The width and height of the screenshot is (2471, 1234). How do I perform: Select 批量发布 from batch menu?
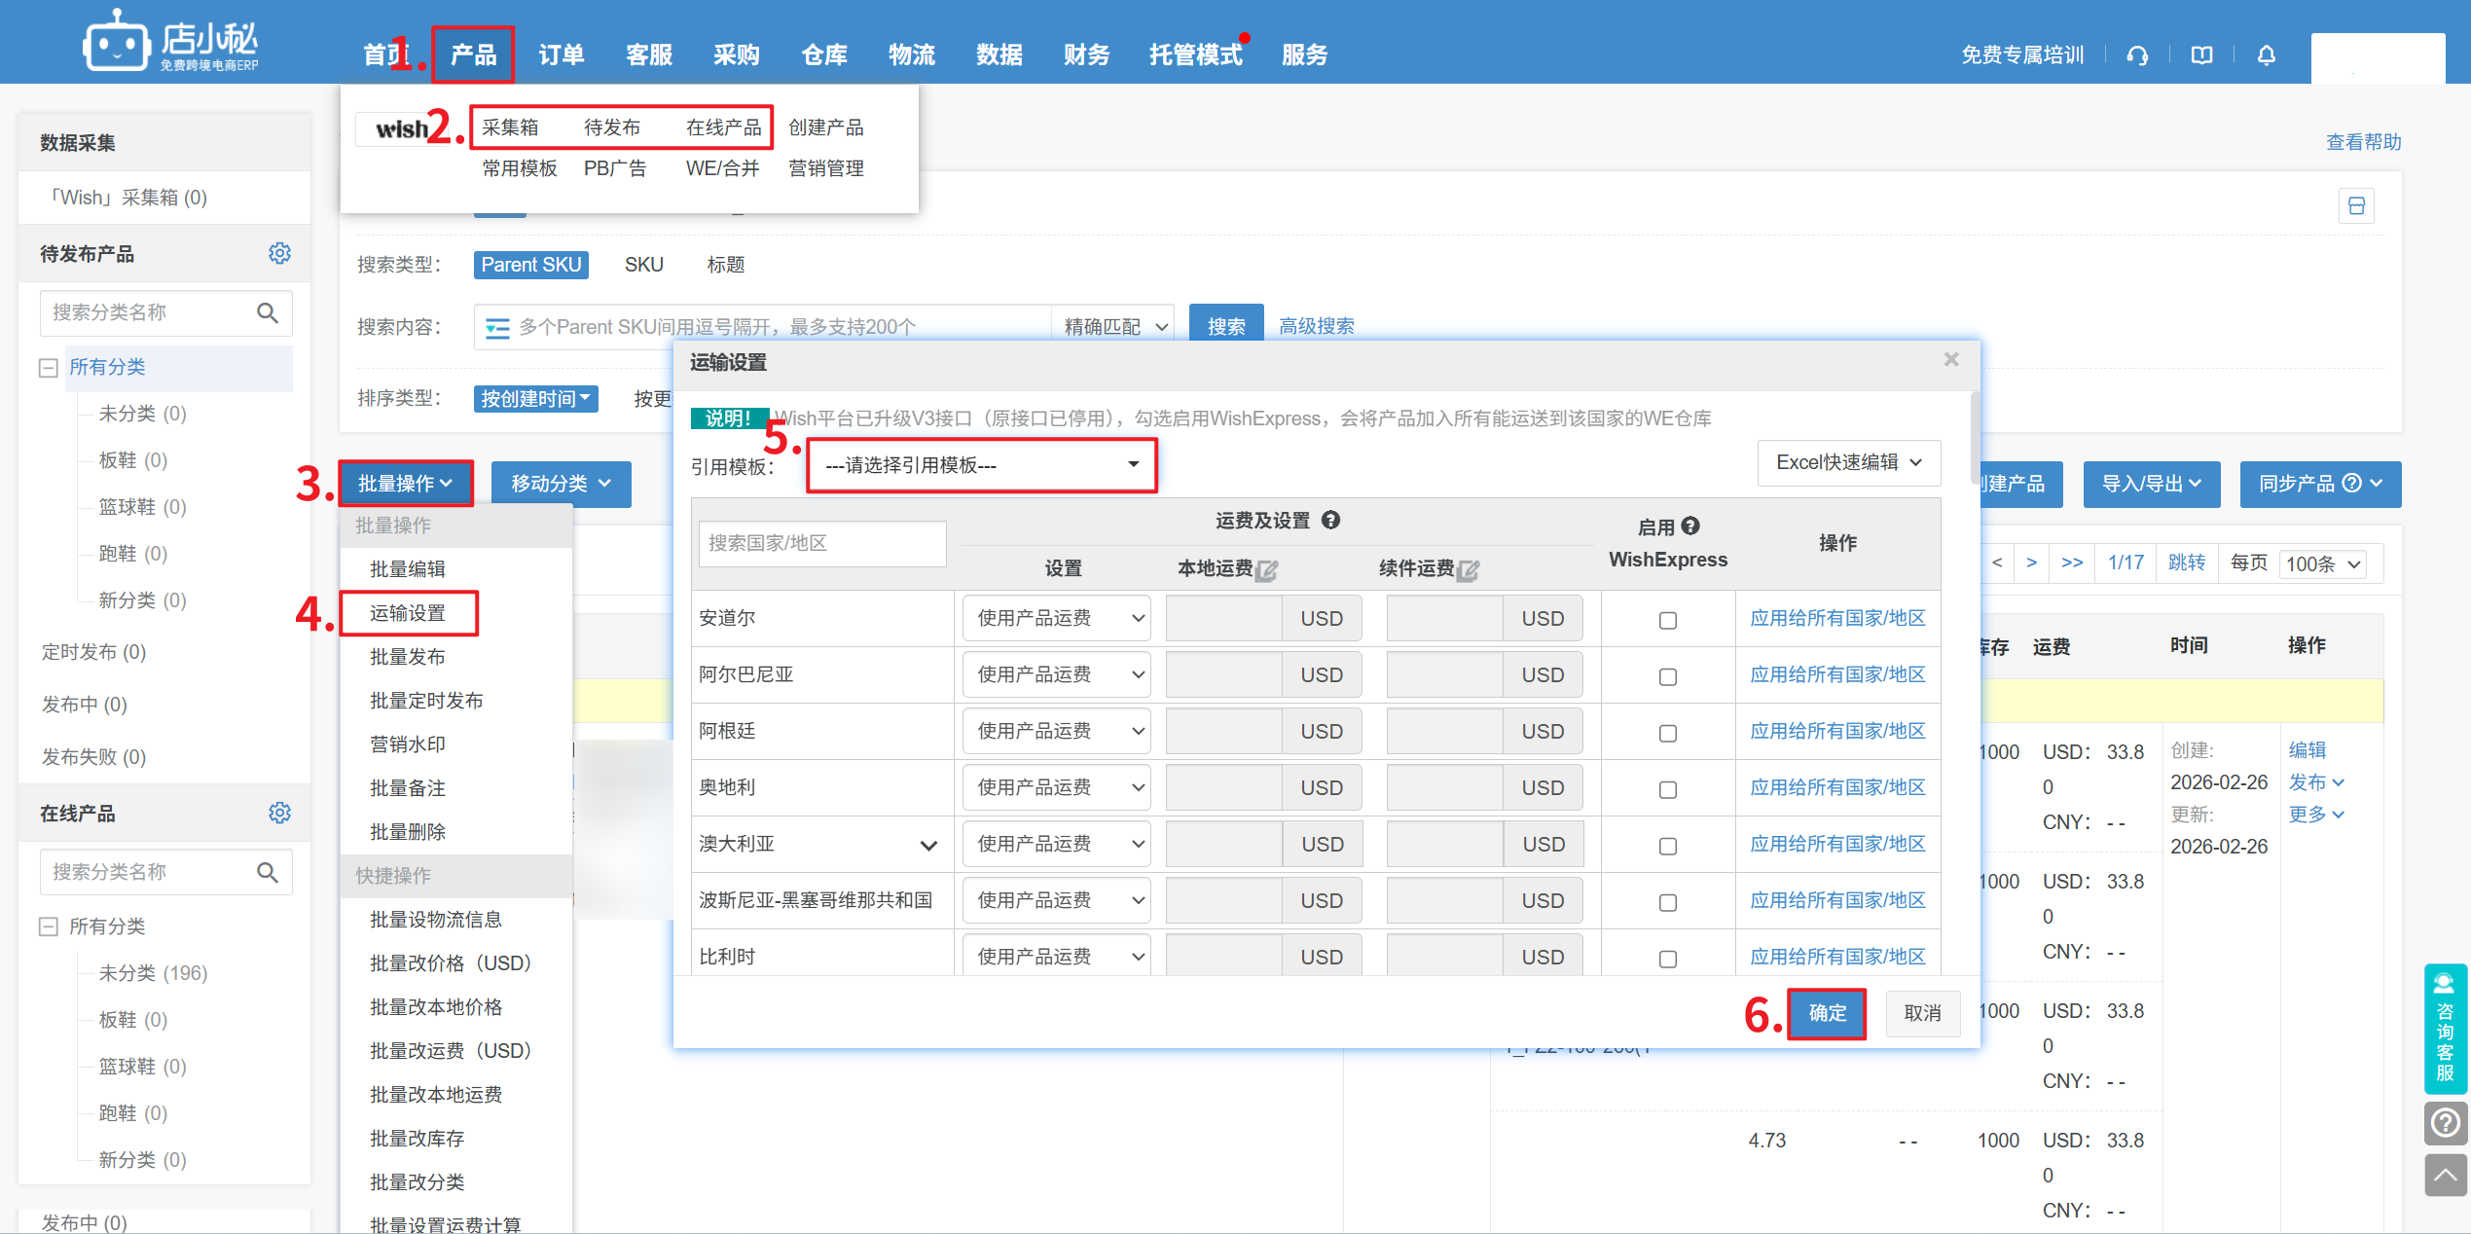click(x=408, y=657)
